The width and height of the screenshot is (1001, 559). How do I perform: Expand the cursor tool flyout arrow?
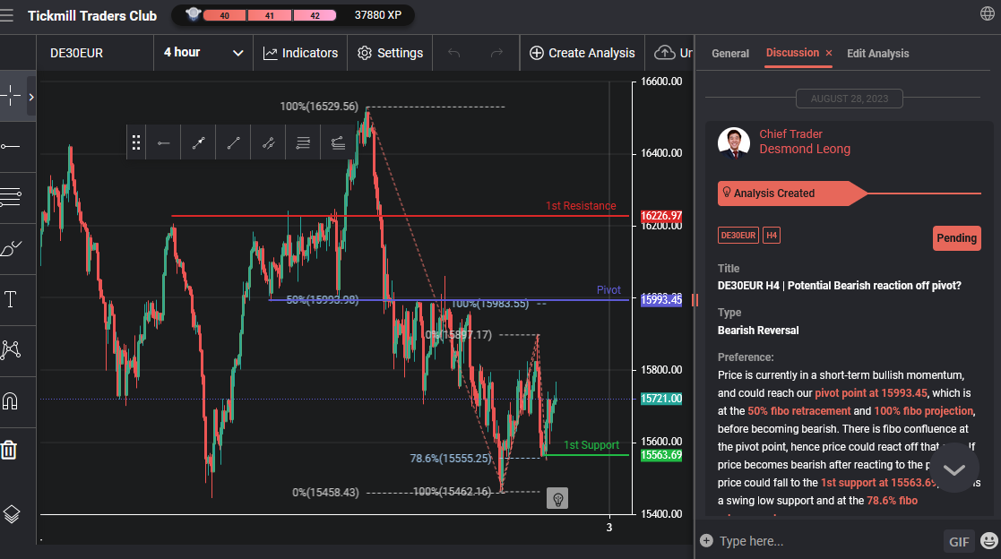pos(30,97)
